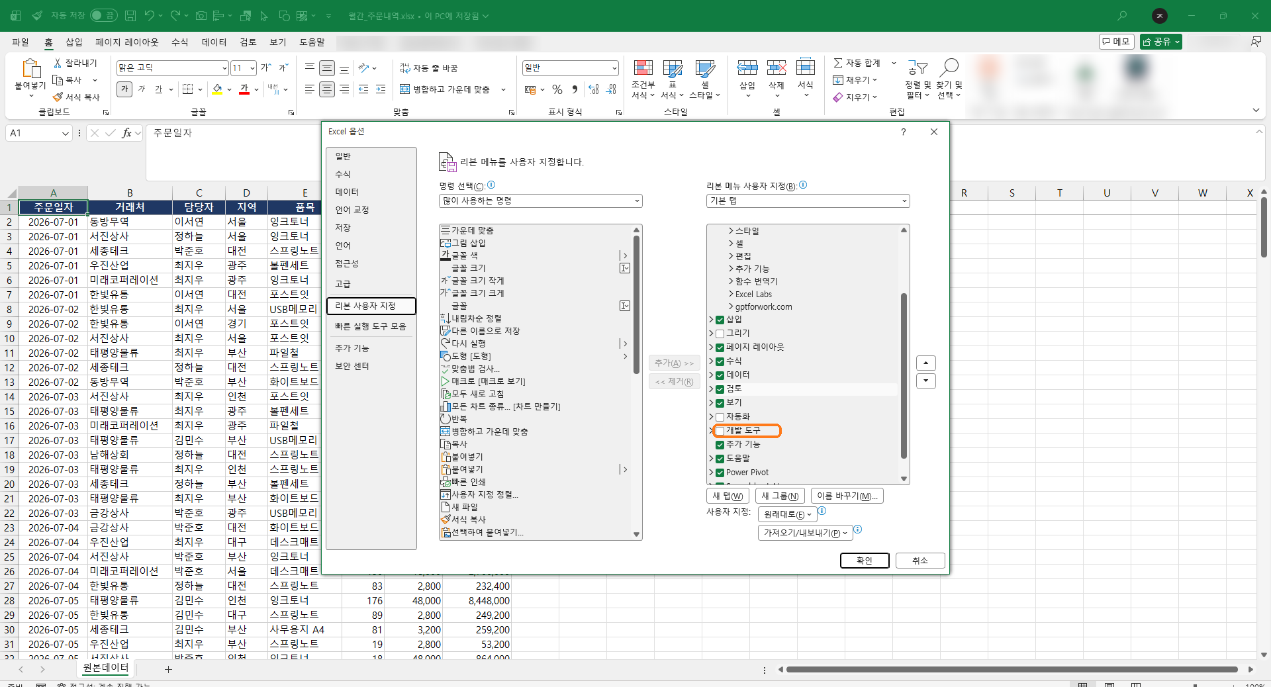The height and width of the screenshot is (687, 1271).
Task: Select 빠른 실행 도구 모음 in options sidebar
Action: tap(371, 326)
